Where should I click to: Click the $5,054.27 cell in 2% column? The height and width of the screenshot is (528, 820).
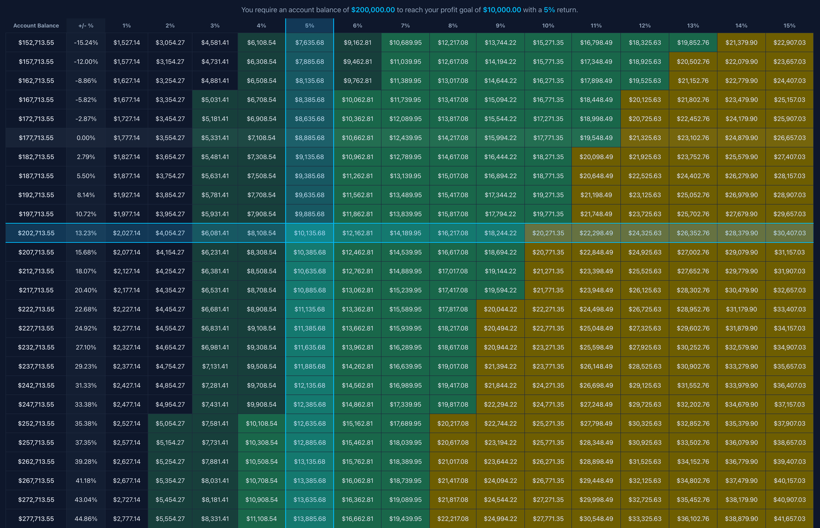(x=170, y=424)
